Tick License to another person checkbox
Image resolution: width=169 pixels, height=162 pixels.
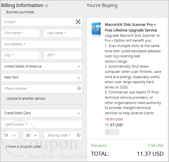pos(3,98)
